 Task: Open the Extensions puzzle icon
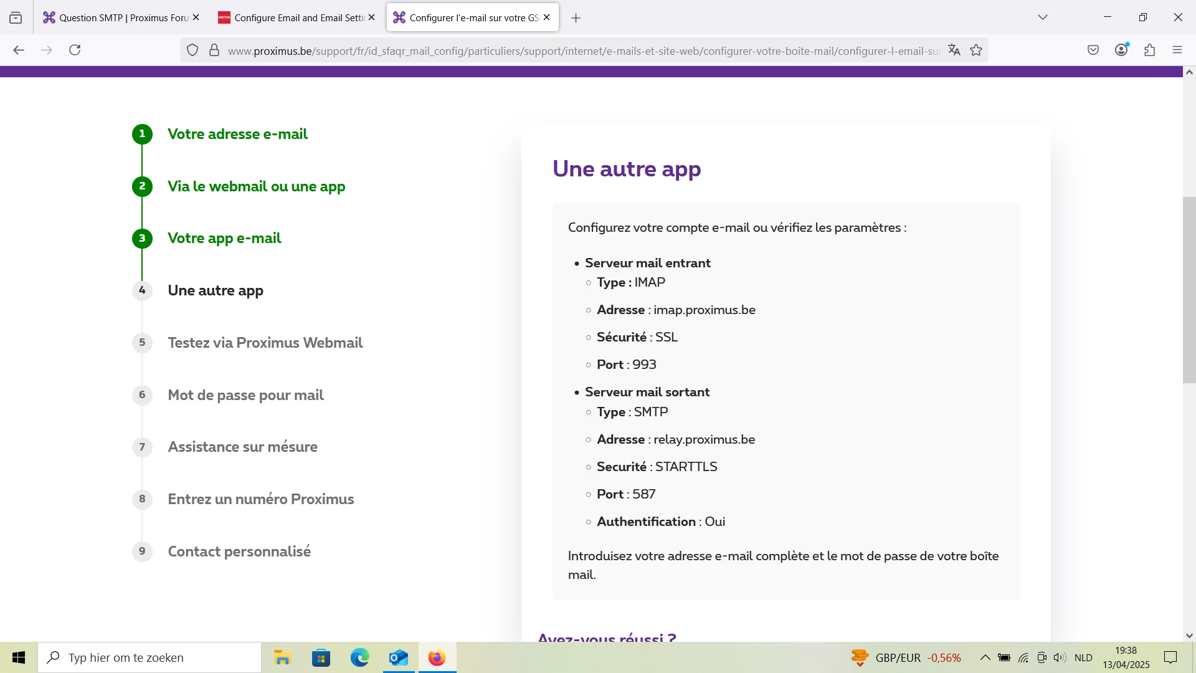[x=1150, y=50]
